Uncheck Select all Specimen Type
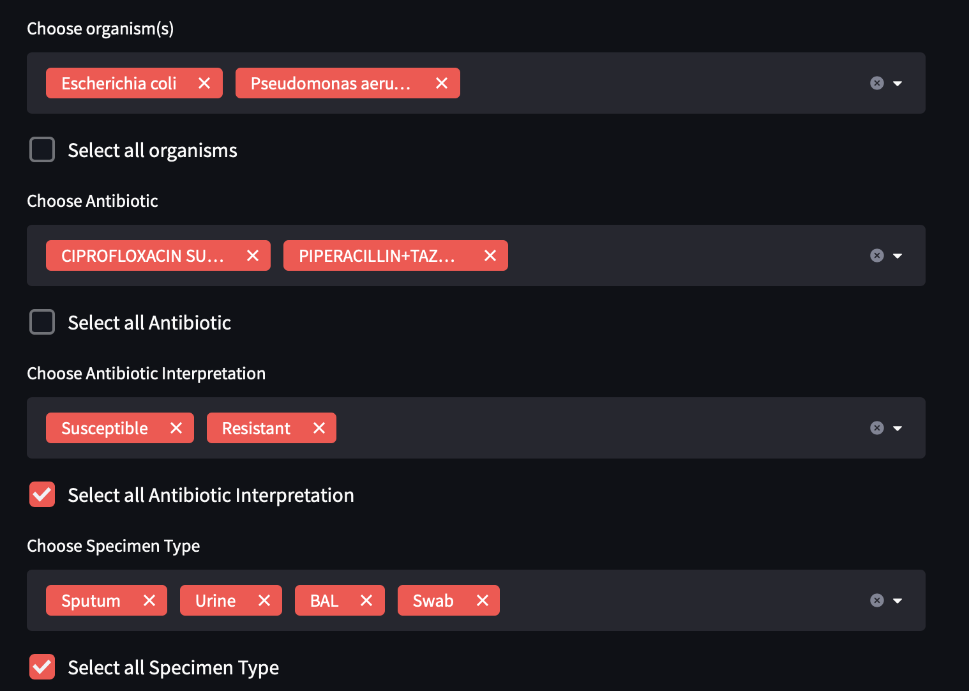 point(41,667)
